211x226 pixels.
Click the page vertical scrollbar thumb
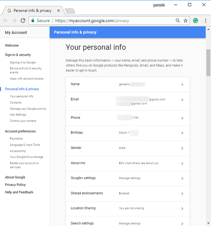tap(208, 63)
